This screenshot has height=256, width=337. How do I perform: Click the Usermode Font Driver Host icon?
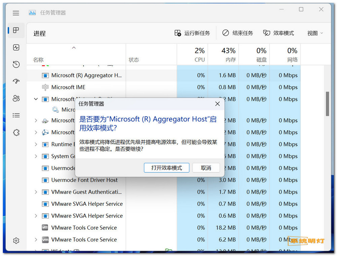coord(45,180)
